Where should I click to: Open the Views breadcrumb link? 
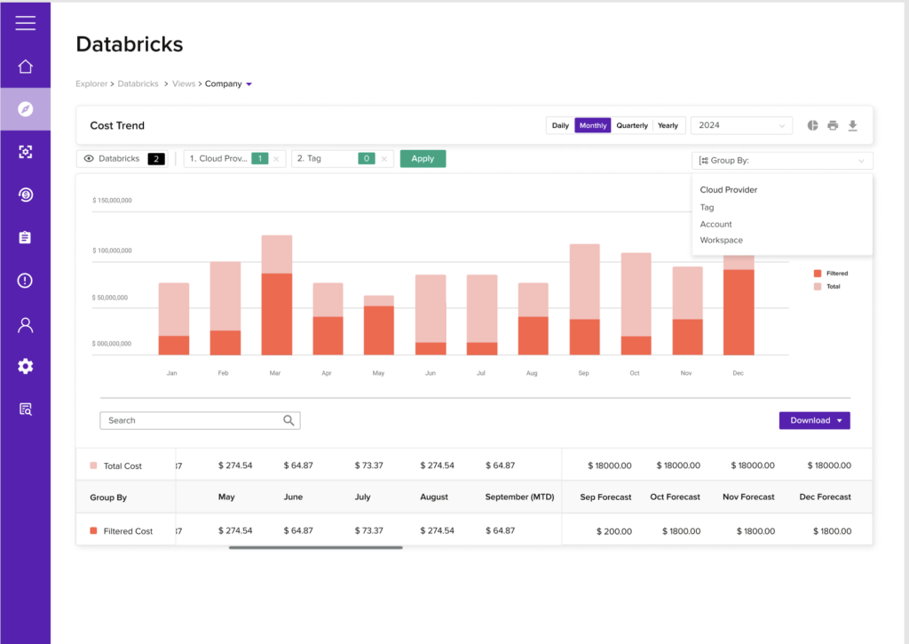tap(184, 84)
